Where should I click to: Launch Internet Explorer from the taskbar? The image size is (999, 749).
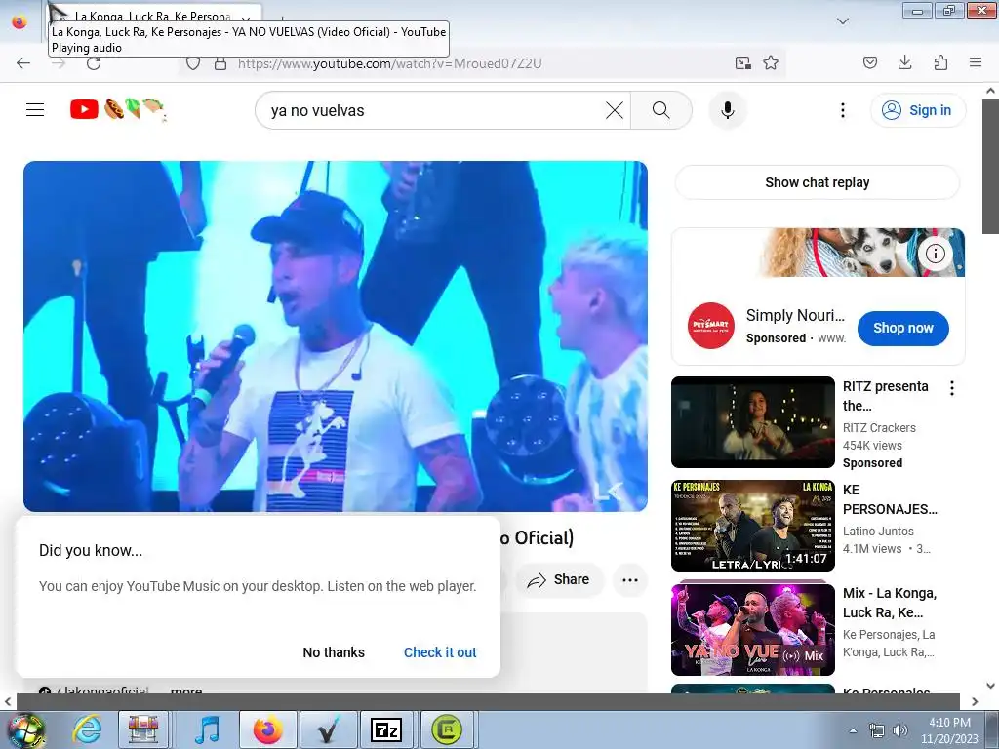click(x=87, y=729)
